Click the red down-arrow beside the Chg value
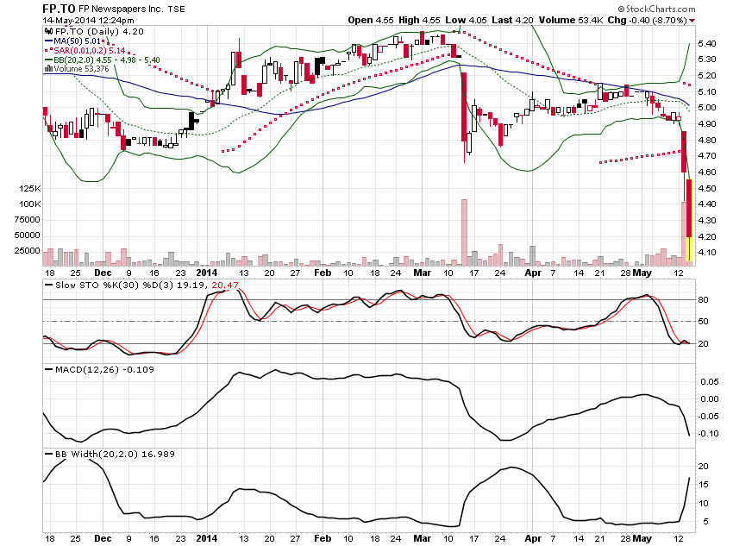Image resolution: width=733 pixels, height=546 pixels. coord(692,21)
